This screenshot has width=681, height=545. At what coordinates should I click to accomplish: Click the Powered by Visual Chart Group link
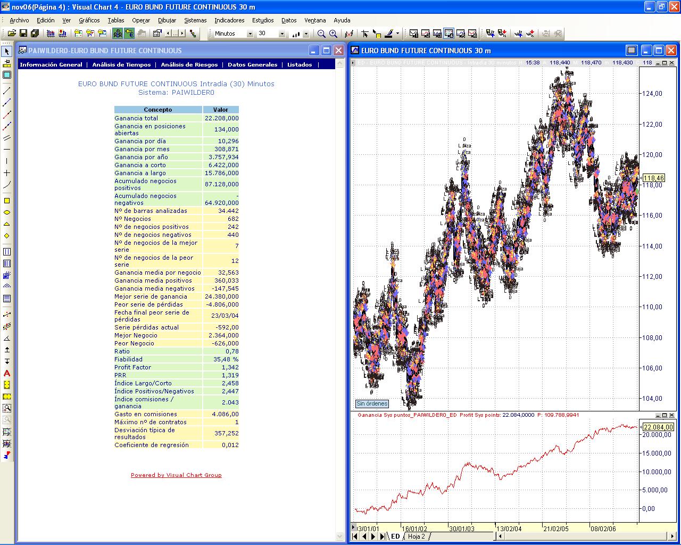tap(176, 475)
